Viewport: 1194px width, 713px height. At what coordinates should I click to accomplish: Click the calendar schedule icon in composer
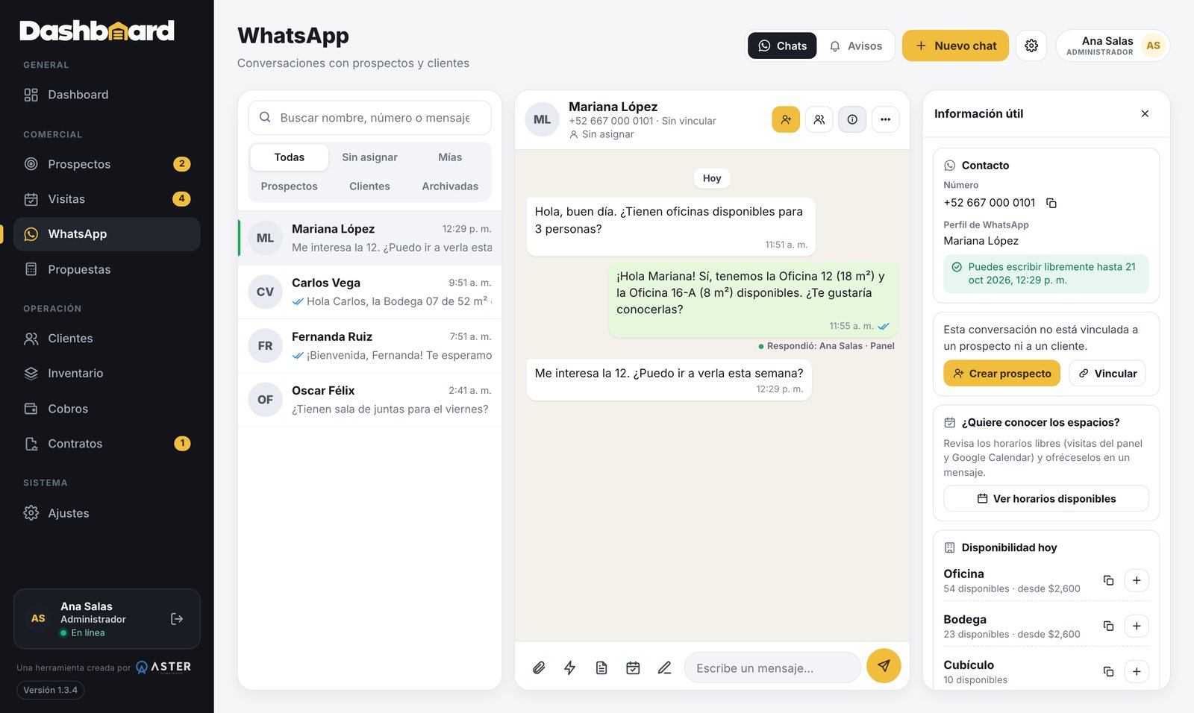click(x=633, y=668)
